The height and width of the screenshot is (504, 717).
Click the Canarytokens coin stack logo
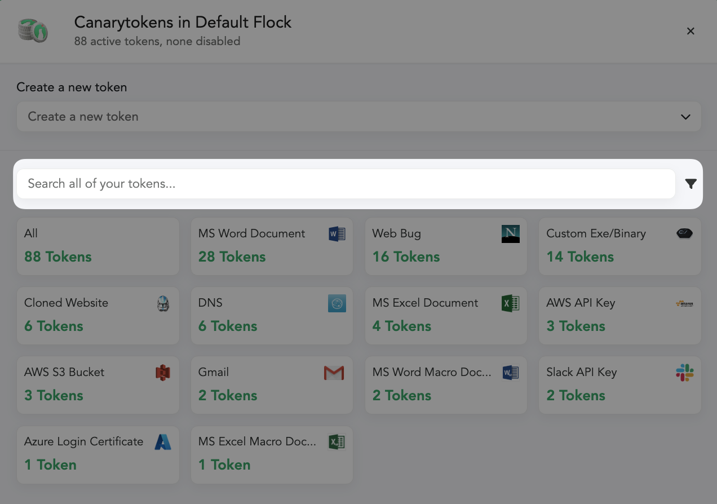33,30
